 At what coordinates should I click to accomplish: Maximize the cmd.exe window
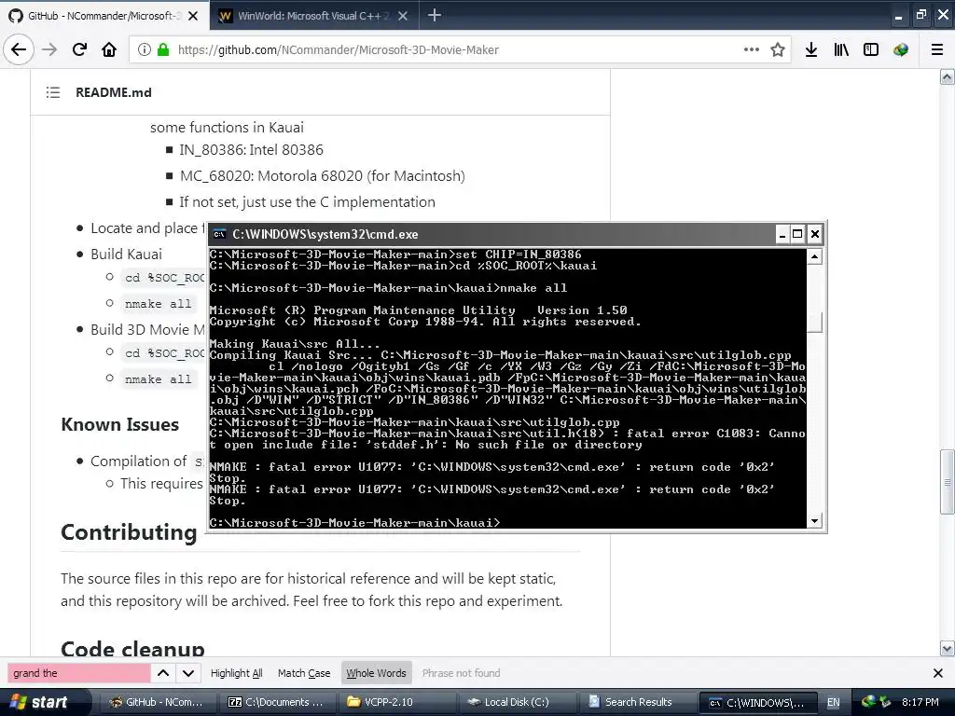point(797,234)
